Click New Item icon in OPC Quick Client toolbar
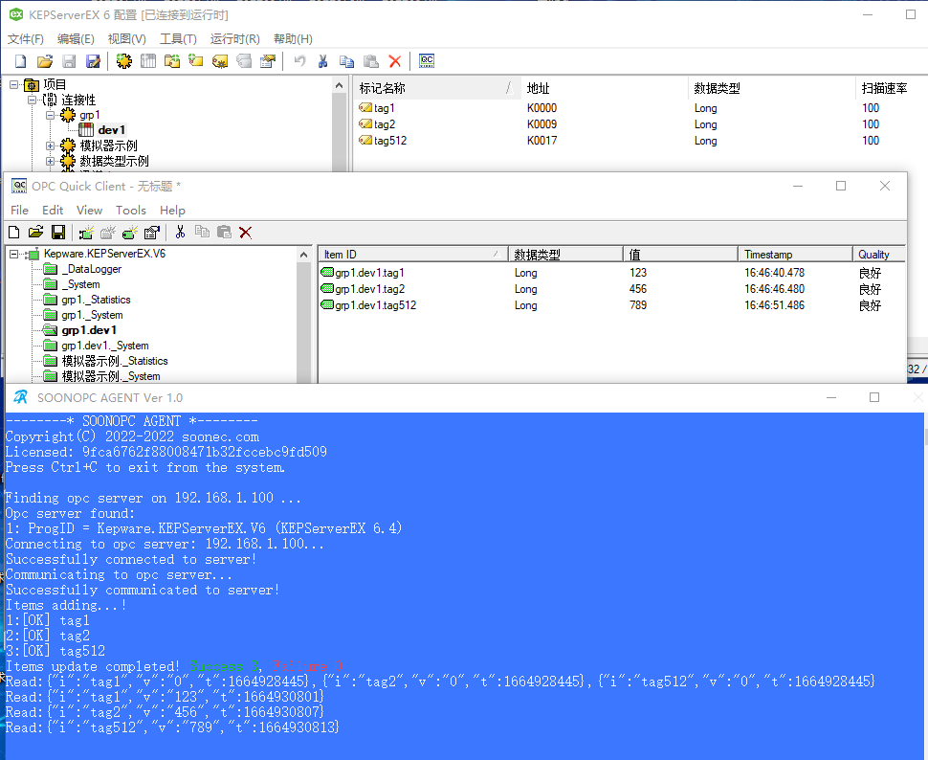 coord(129,233)
